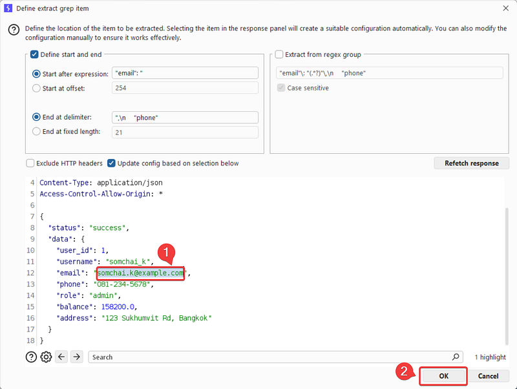
Task: Edit the End at delimiter field
Action: (x=185, y=118)
